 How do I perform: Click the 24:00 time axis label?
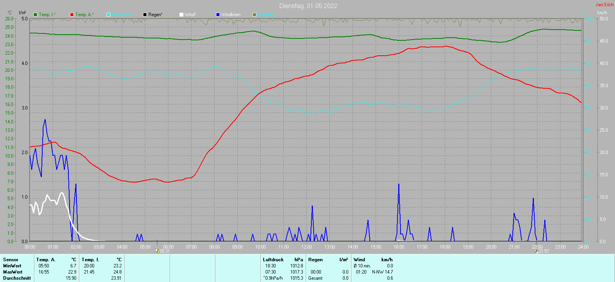(x=583, y=247)
